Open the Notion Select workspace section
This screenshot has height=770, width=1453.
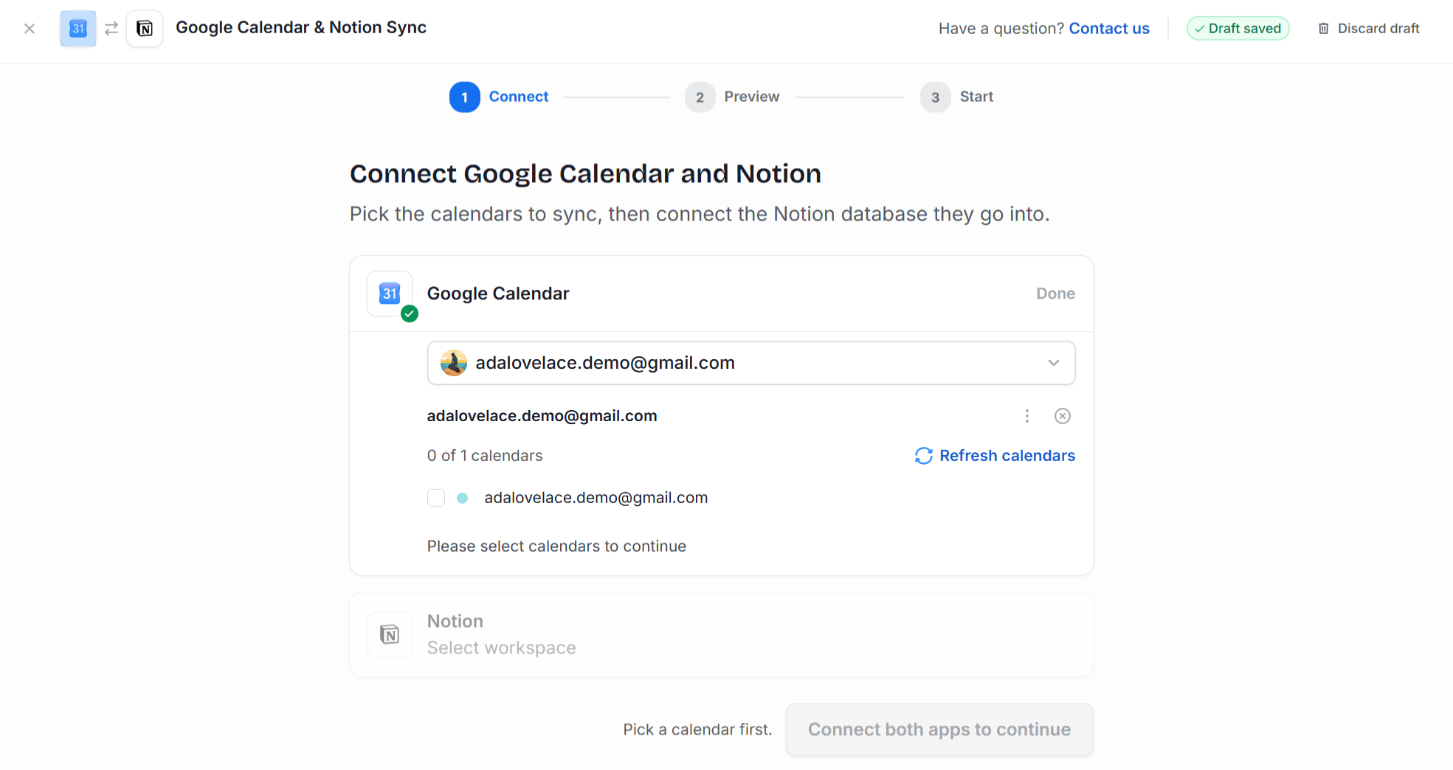click(722, 634)
